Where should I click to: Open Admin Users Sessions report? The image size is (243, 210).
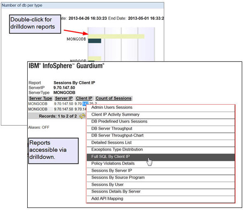coord(161,108)
